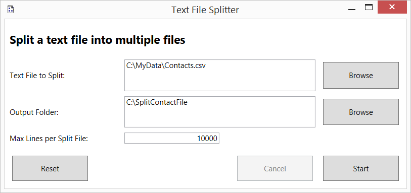Browse for the output folder

tap(360, 112)
